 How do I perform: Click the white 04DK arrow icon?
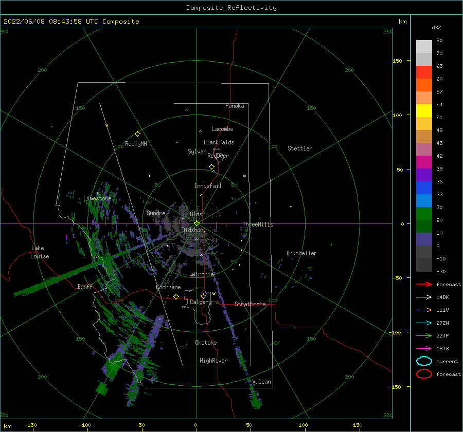pyautogui.click(x=424, y=297)
